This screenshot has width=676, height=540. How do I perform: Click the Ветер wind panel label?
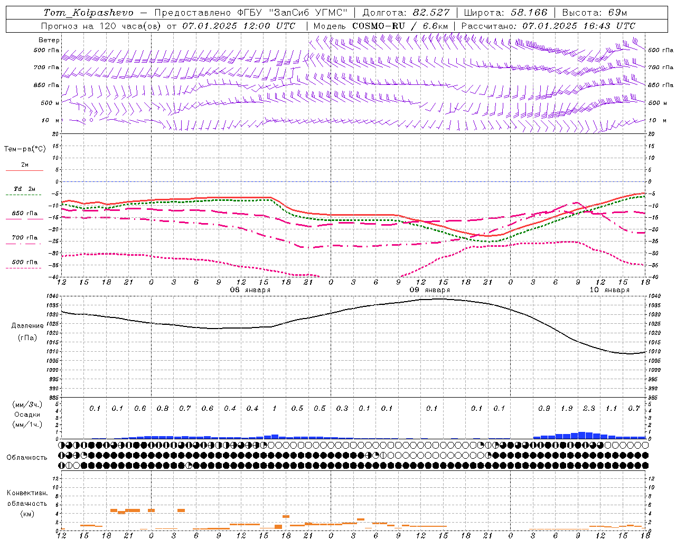[x=49, y=40]
